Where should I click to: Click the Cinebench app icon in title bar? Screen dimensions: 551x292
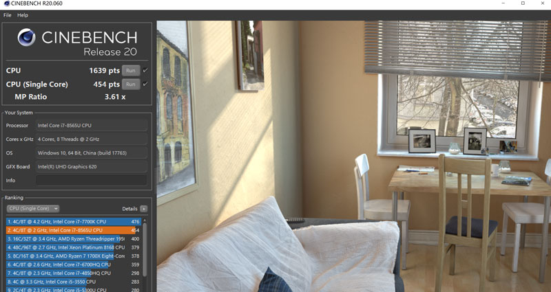click(x=6, y=3)
